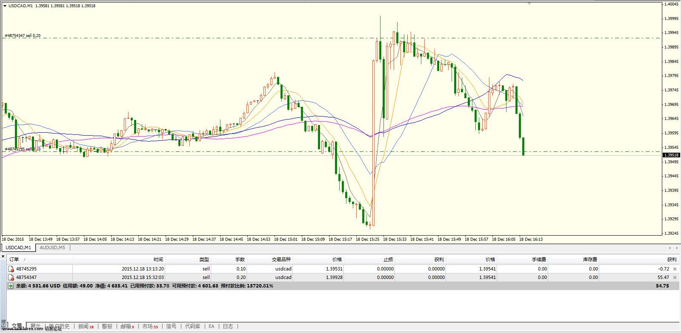Open the 邮箱 mailbox tab
Screen dimensions: 681x333
coord(127,326)
